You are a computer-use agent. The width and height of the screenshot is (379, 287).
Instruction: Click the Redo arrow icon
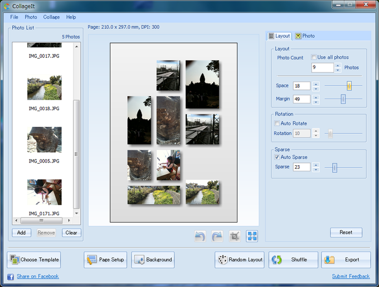coord(217,236)
